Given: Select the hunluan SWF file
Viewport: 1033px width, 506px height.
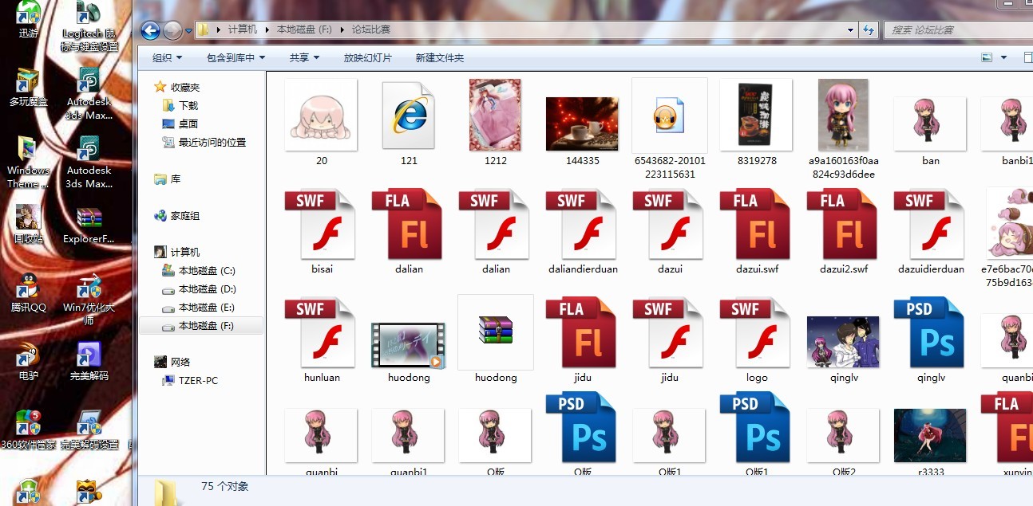Looking at the screenshot, I should click(322, 340).
